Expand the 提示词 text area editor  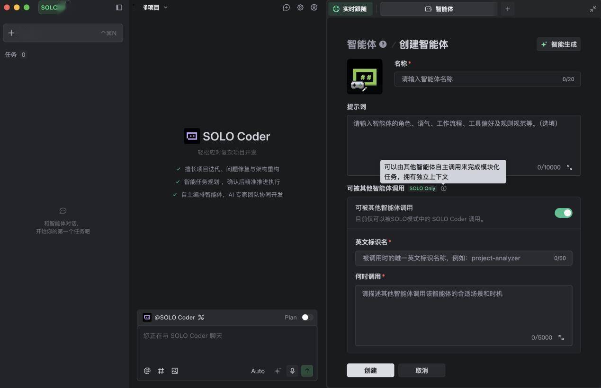pos(569,167)
